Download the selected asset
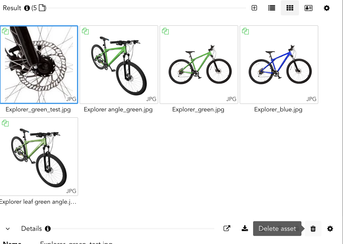 point(245,228)
